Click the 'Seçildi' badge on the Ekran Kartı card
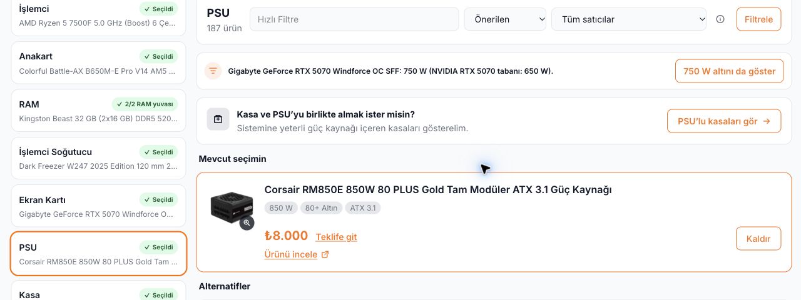 click(158, 200)
